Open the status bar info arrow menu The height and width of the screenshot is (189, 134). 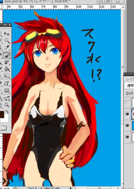point(71,188)
